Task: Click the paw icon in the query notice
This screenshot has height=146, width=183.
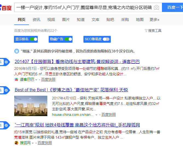Action: (x=17, y=51)
